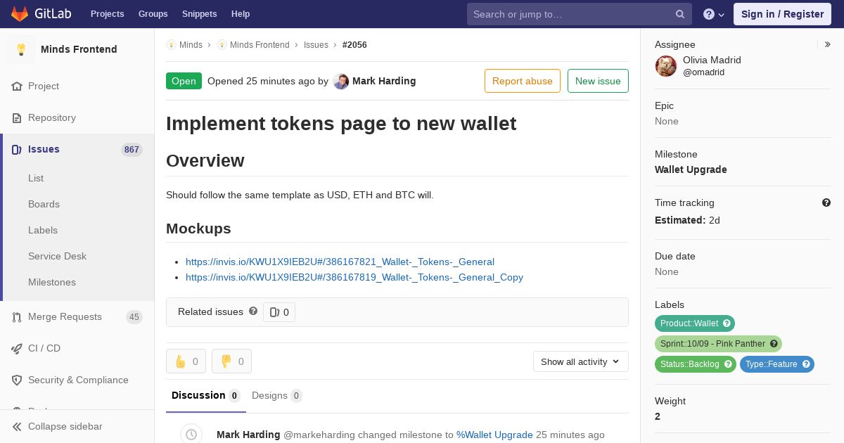Click the Olivia Madrid assignee name
The width and height of the screenshot is (844, 443).
(712, 60)
